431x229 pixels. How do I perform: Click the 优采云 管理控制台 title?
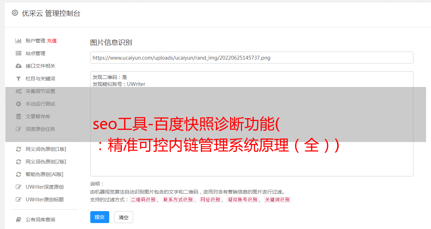point(51,13)
